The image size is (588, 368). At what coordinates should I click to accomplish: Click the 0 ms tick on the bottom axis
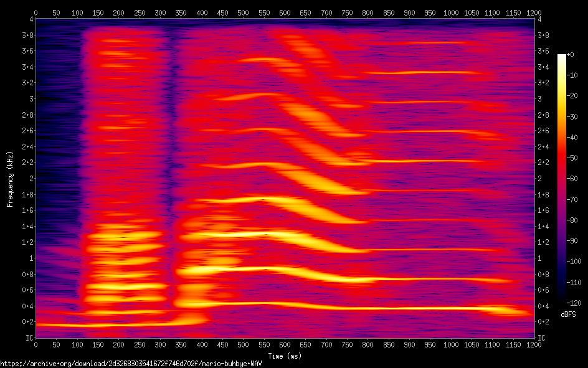tap(36, 344)
